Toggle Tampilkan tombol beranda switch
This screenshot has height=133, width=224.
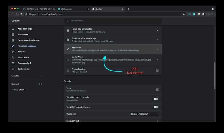[156, 99]
